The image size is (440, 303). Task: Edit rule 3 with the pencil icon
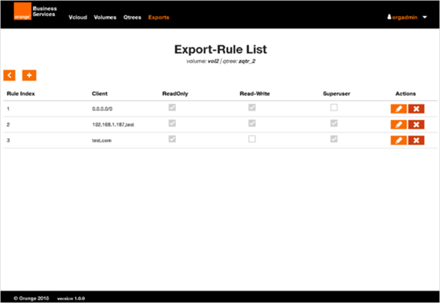(397, 140)
